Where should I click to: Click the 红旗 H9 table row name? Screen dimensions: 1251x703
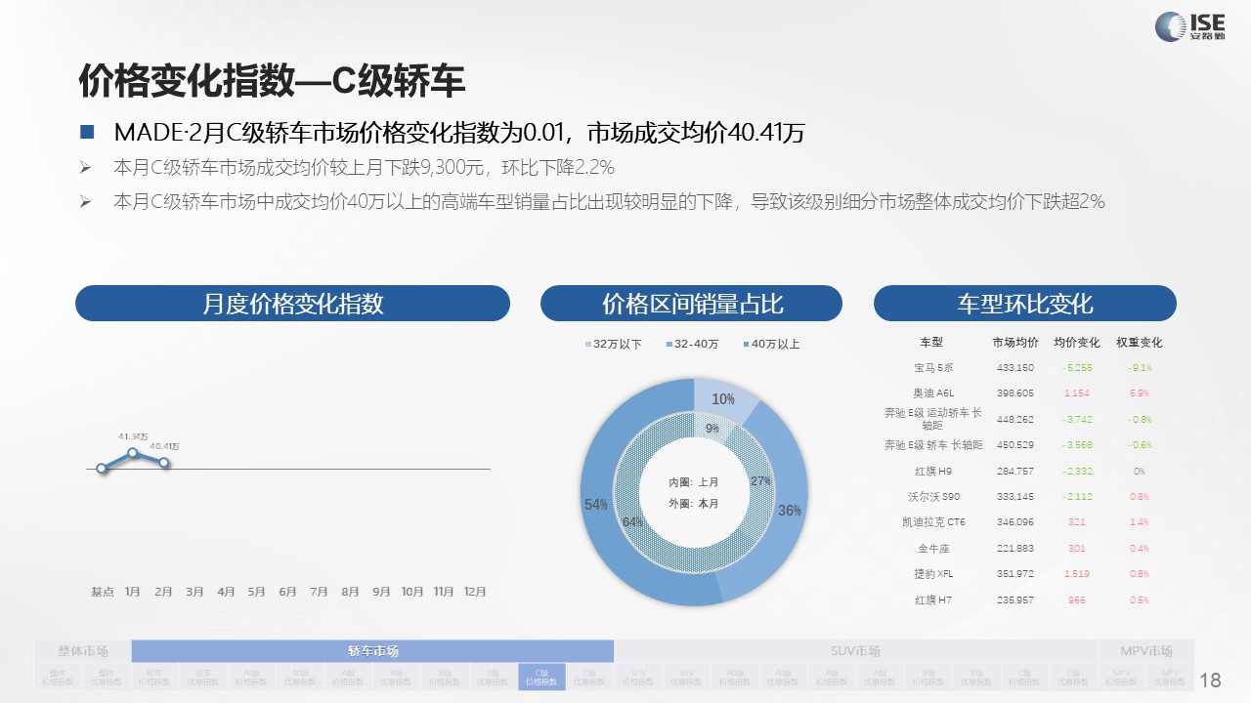pos(933,471)
